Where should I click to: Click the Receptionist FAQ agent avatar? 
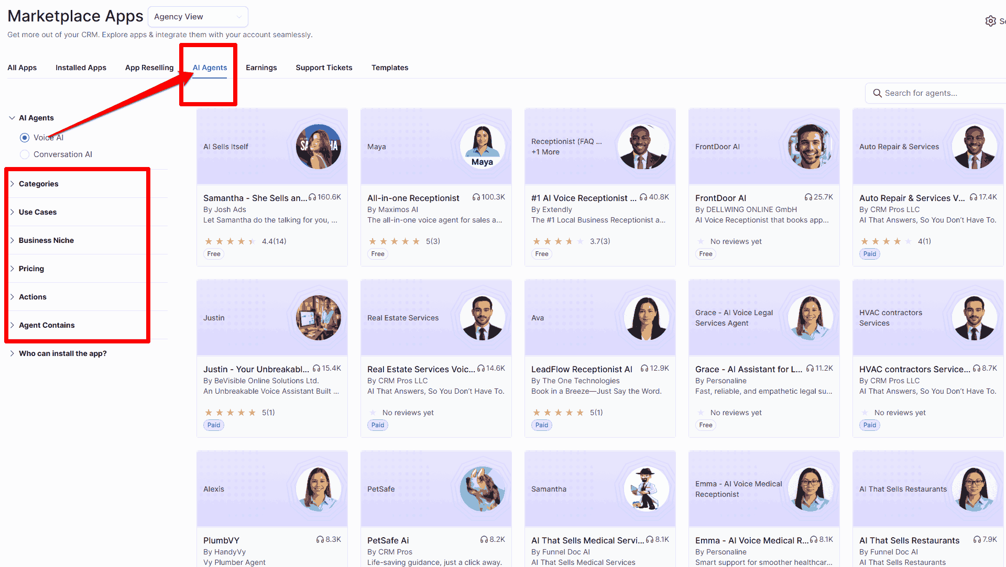coord(647,147)
